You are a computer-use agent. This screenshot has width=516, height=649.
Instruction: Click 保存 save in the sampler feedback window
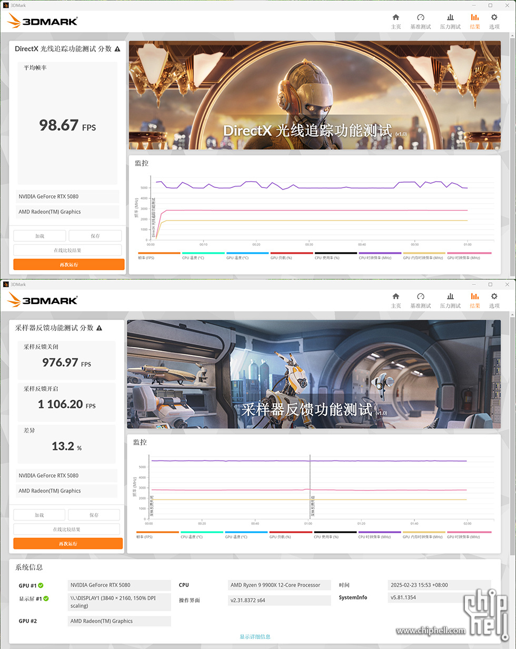click(x=94, y=515)
